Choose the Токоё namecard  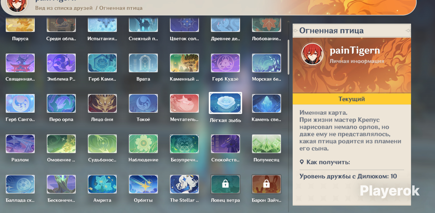tap(143, 103)
